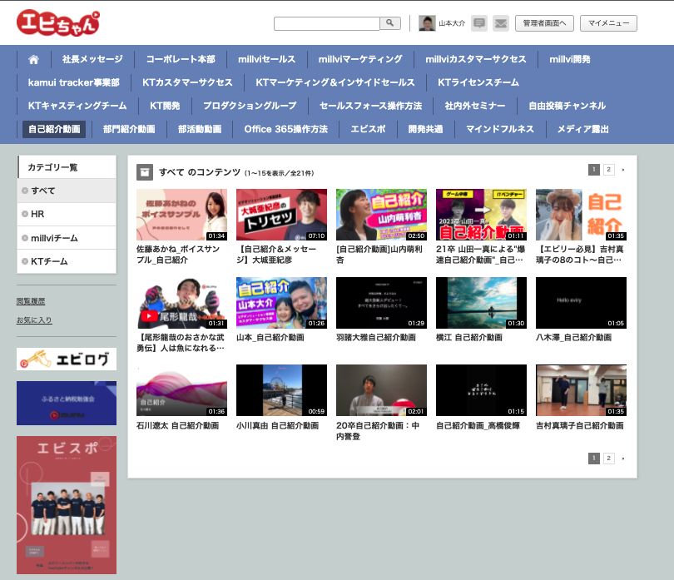
Task: Go to page 2 in top pagination
Action: (x=609, y=170)
